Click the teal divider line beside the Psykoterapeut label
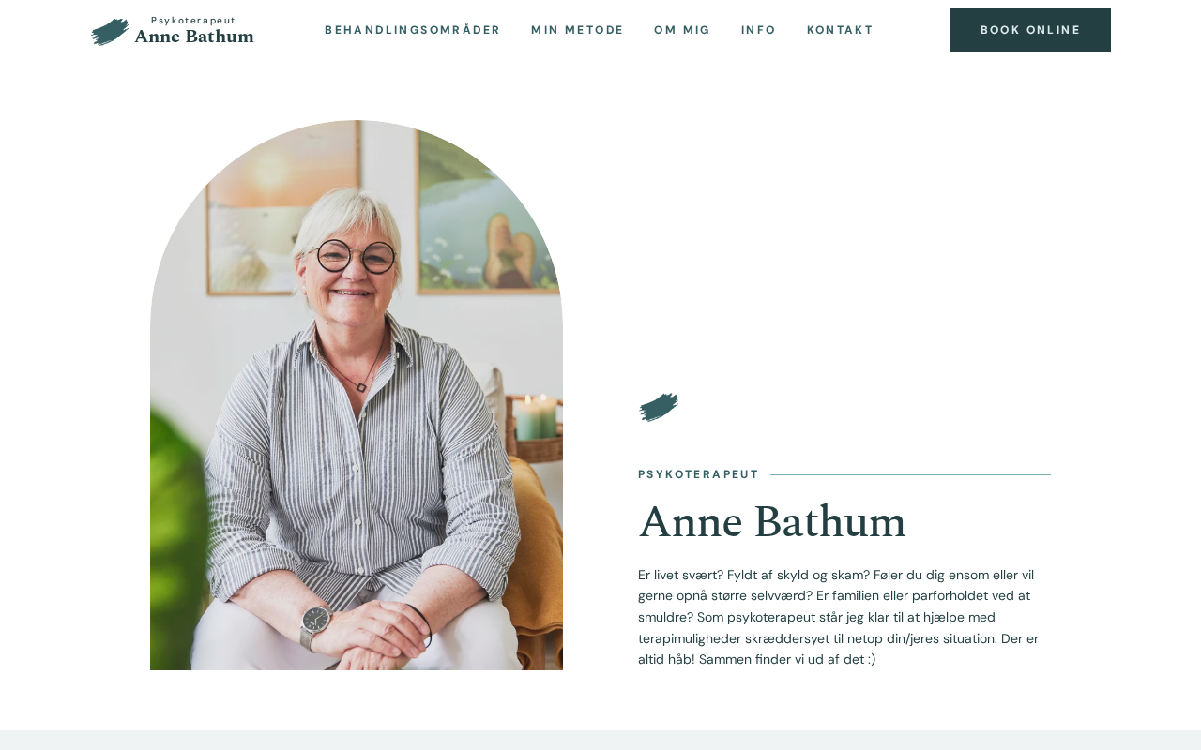 click(910, 474)
